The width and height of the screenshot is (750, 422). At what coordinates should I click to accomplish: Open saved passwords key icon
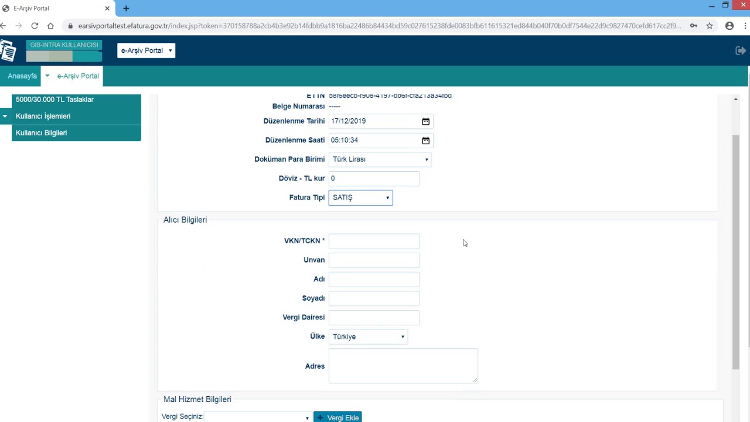tap(694, 26)
